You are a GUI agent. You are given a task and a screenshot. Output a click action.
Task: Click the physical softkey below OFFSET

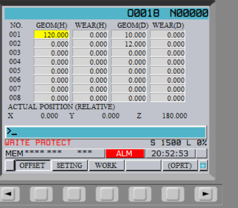(41, 194)
